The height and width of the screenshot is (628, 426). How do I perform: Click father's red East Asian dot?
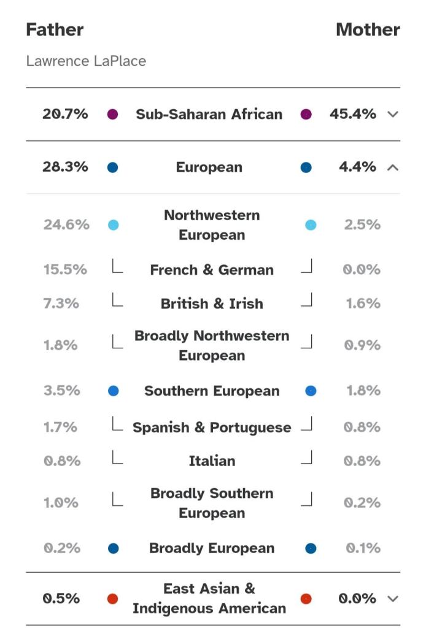click(112, 599)
